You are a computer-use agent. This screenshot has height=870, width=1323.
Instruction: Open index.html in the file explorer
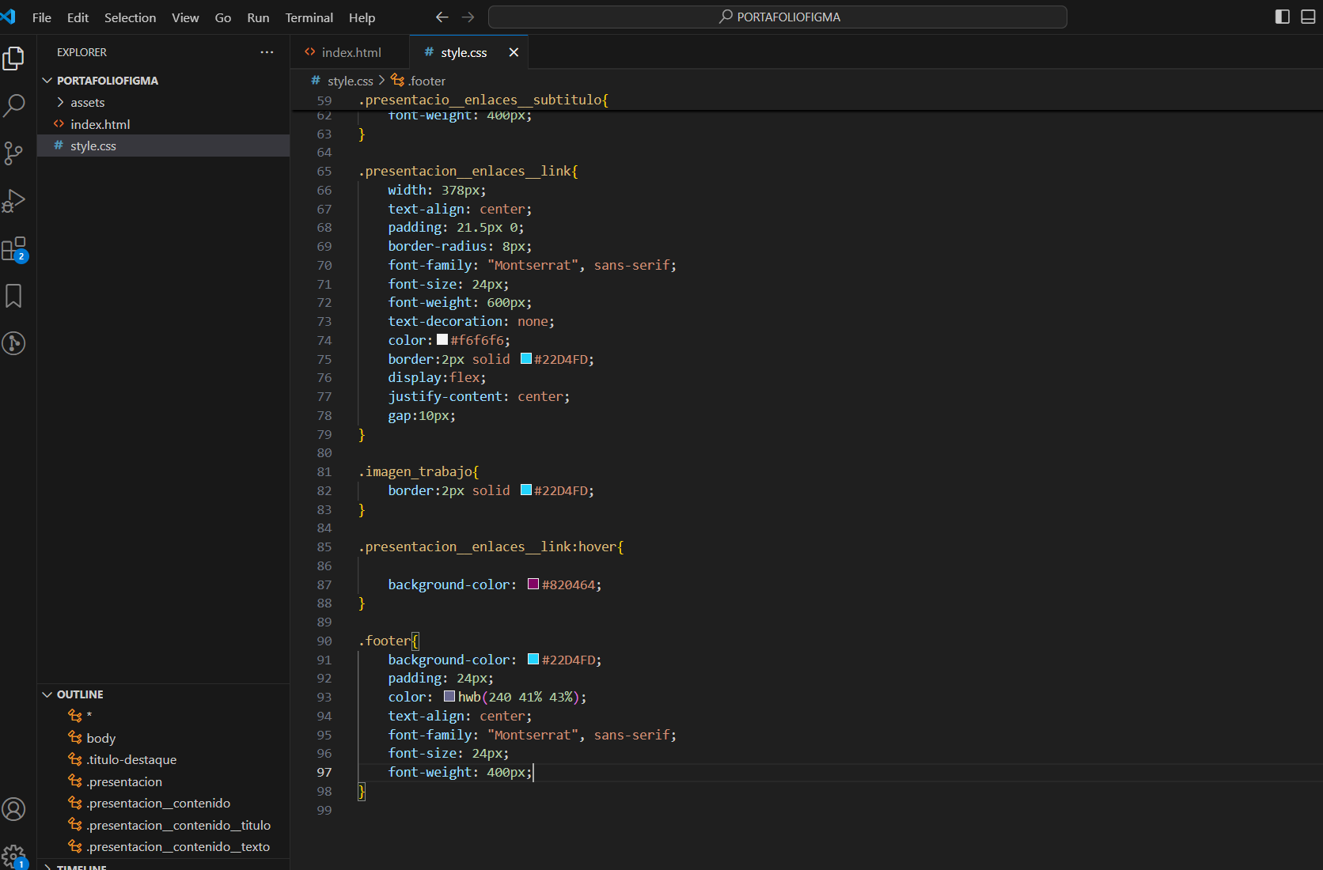pyautogui.click(x=164, y=124)
